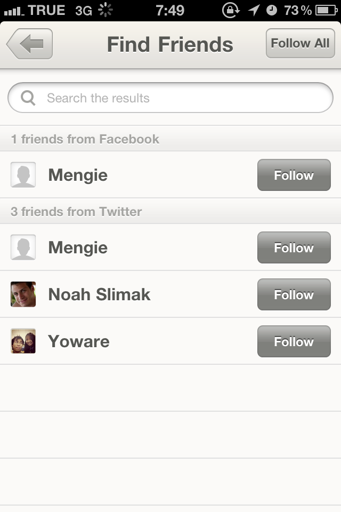The image size is (341, 512).
Task: Tap the battery icon in status bar
Action: [x=327, y=10]
